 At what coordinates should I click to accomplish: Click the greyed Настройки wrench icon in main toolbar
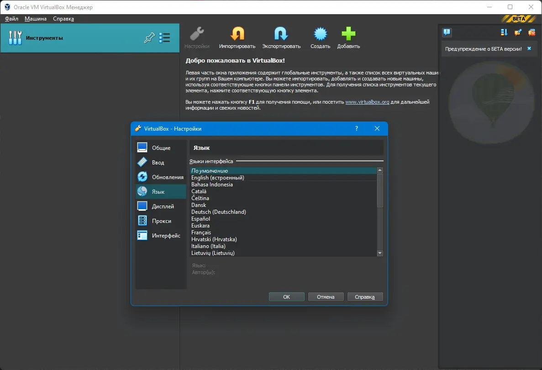point(197,33)
